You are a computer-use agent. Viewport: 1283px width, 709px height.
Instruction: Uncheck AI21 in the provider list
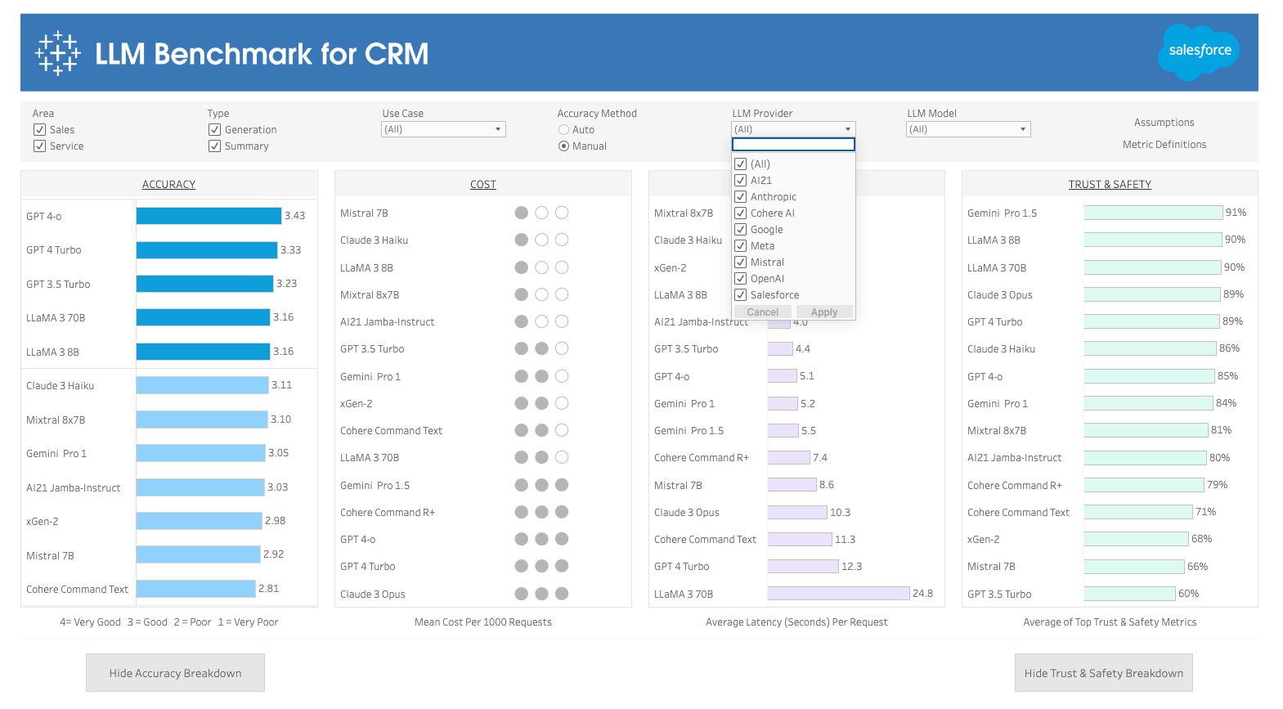(x=740, y=180)
